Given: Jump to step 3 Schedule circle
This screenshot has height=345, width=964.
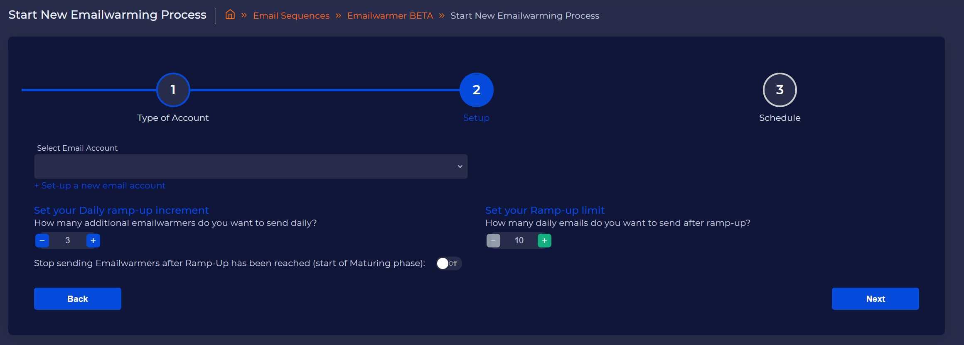Looking at the screenshot, I should point(780,90).
